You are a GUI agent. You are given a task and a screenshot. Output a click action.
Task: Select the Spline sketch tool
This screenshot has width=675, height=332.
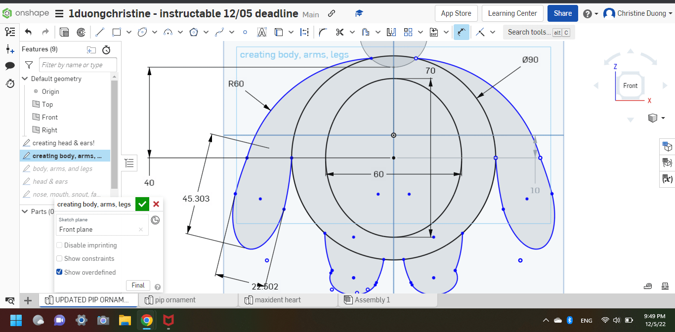(x=219, y=32)
